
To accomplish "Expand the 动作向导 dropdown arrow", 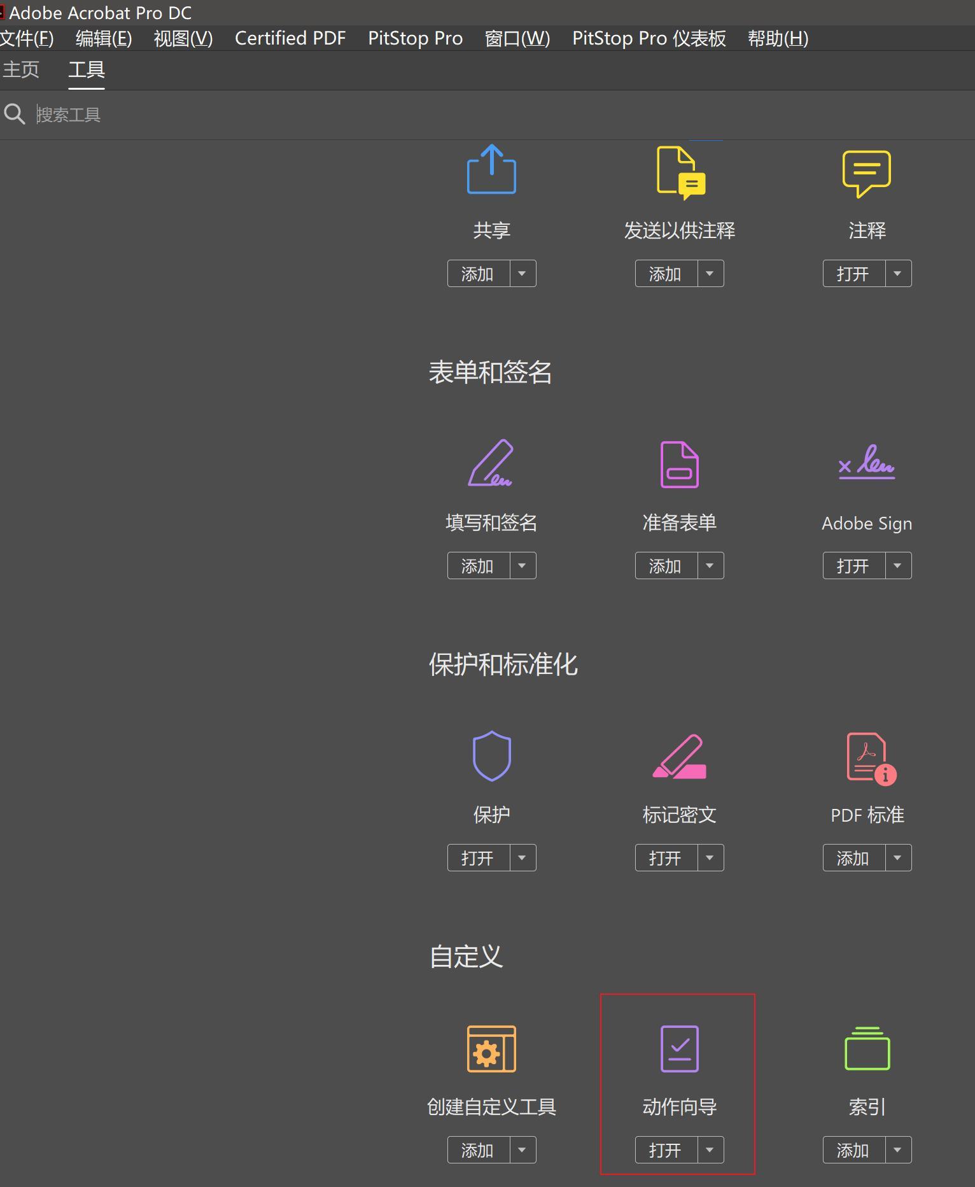I will [710, 1150].
